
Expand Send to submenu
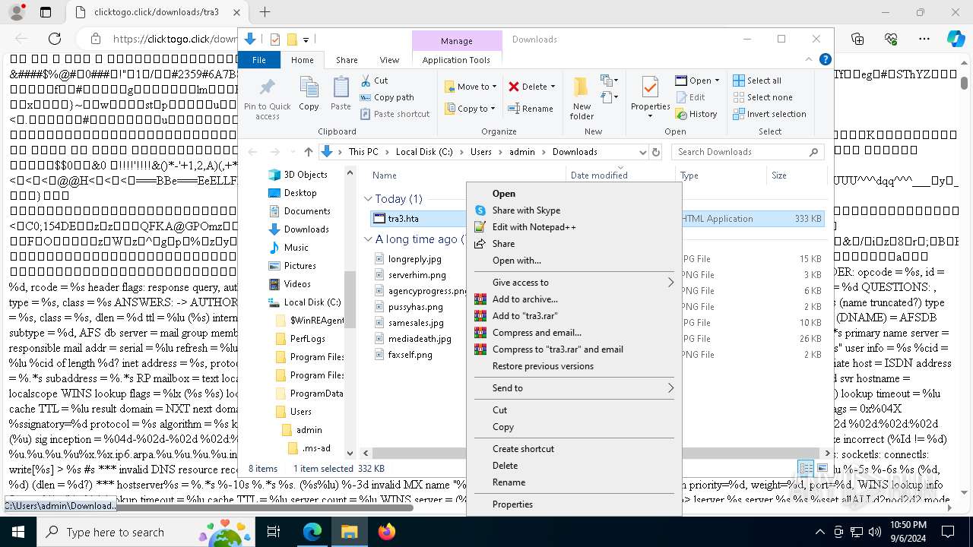(x=574, y=388)
